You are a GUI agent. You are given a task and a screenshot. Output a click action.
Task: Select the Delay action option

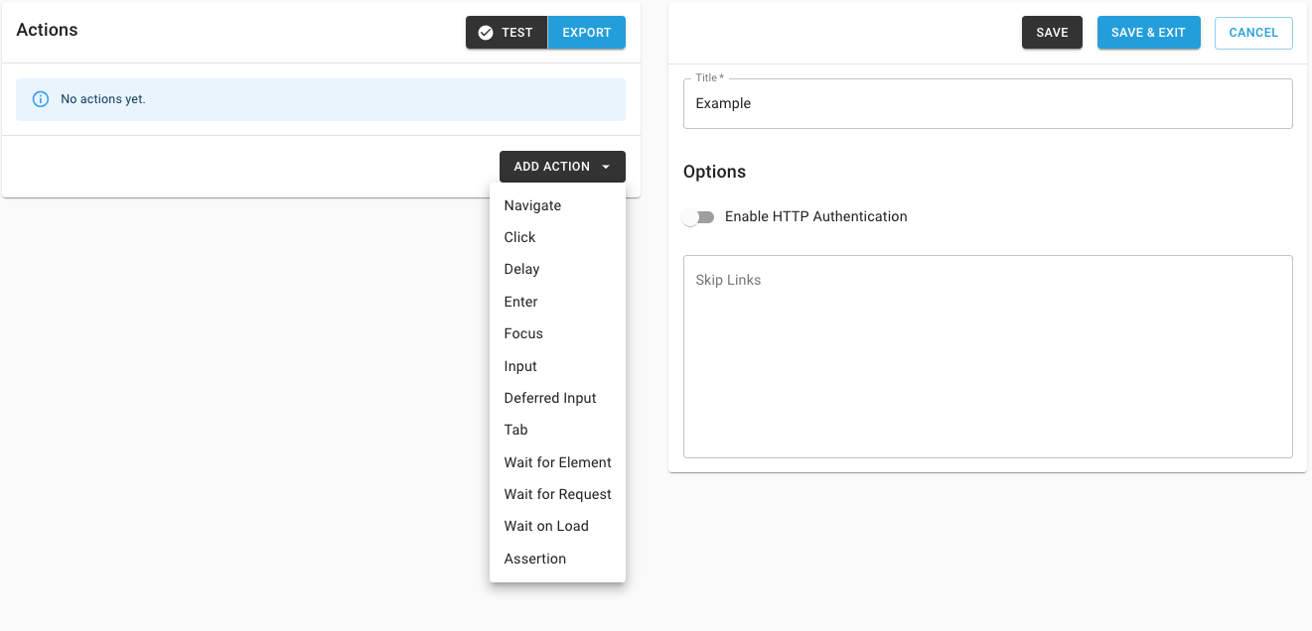coord(522,269)
